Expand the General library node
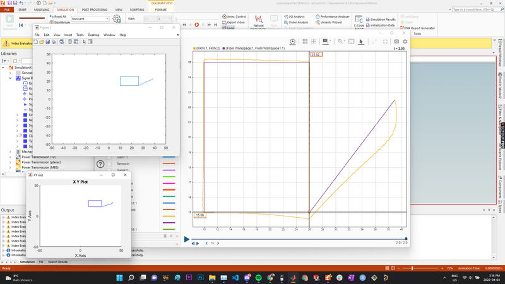This screenshot has height=284, width=505. 10,73
